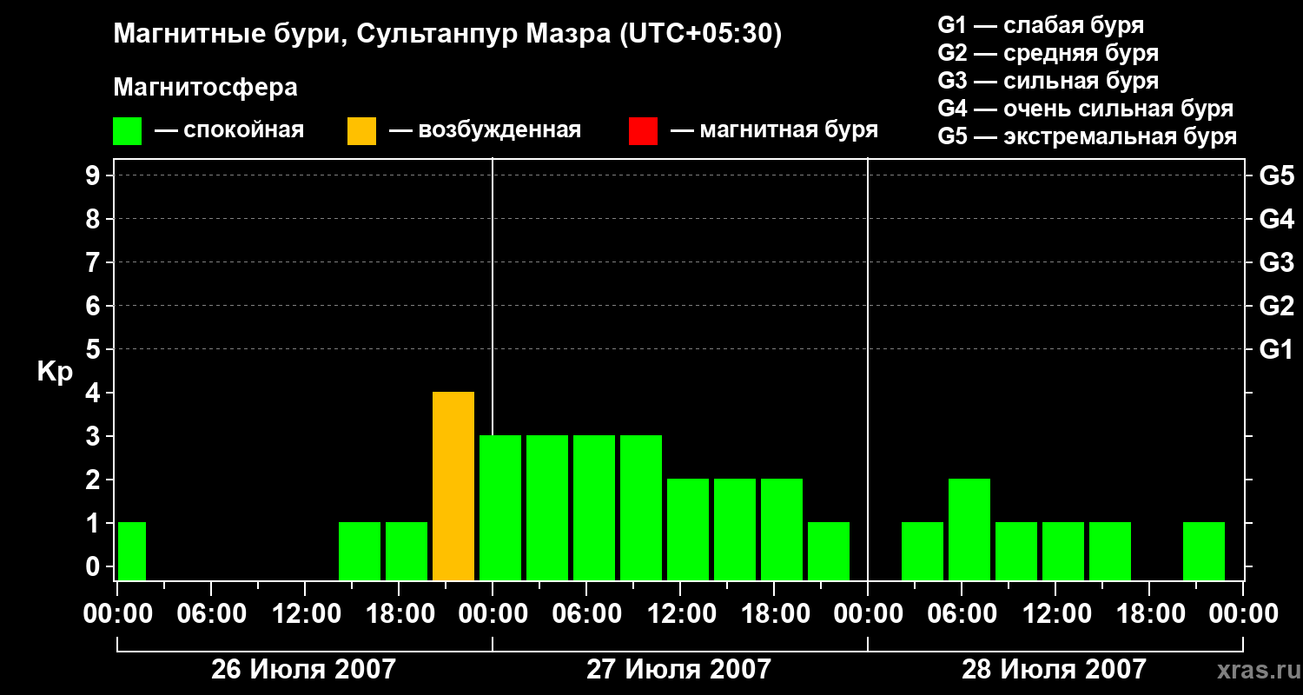Click the G1 label on the right axis
This screenshot has width=1303, height=695.
[x=1277, y=350]
